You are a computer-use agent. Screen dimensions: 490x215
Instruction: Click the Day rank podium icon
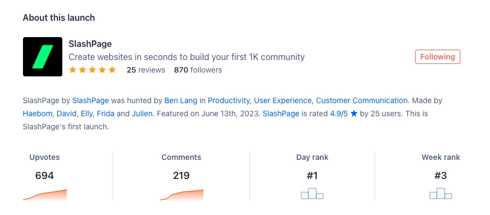[312, 194]
